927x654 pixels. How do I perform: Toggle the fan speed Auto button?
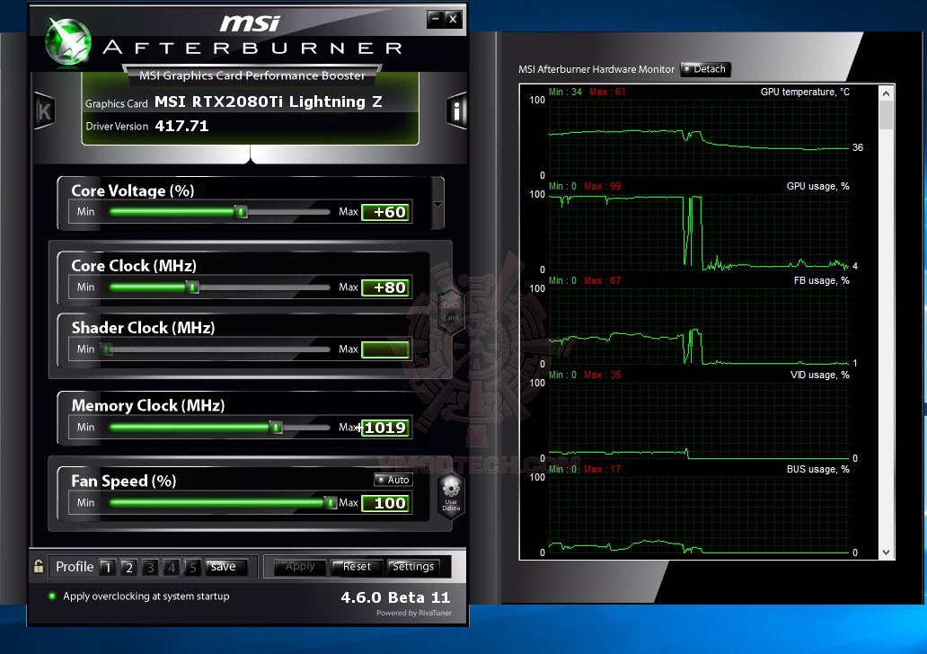[393, 480]
